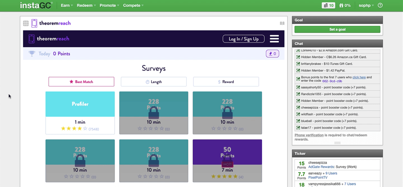Click the Hidden Member $1.42 PayPal entry
This screenshot has width=403, height=187.
(337, 70)
